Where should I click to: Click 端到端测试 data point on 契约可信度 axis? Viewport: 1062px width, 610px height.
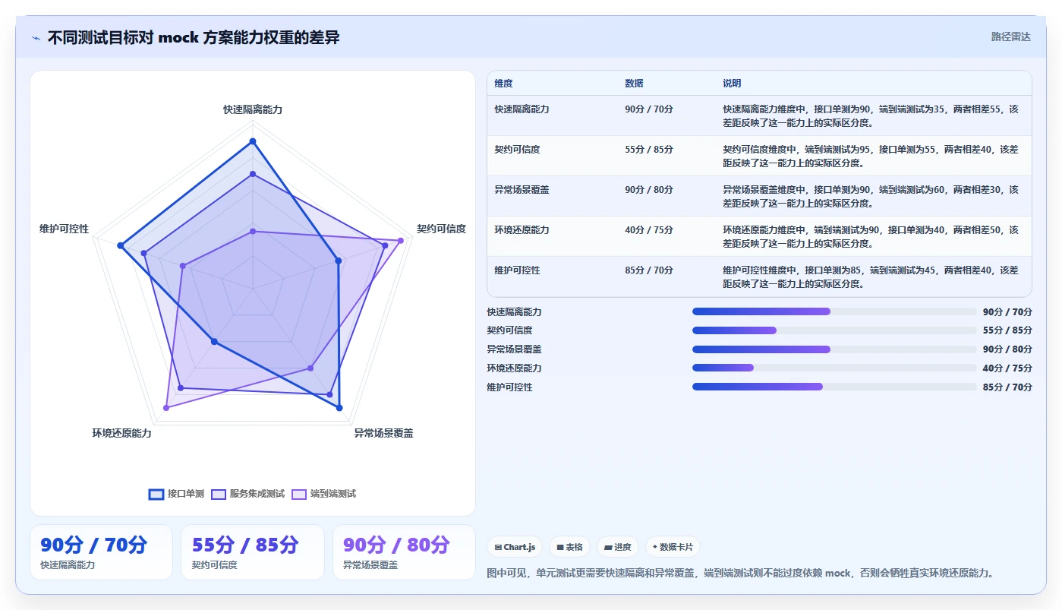(400, 241)
